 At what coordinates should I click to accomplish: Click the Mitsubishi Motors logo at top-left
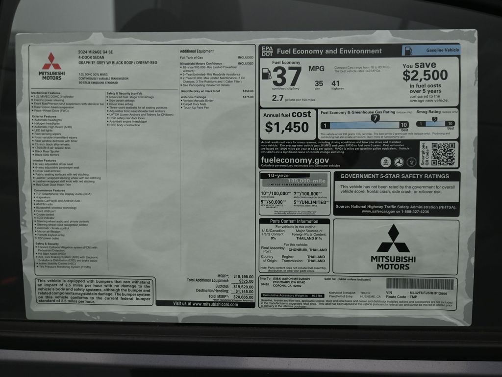point(51,66)
